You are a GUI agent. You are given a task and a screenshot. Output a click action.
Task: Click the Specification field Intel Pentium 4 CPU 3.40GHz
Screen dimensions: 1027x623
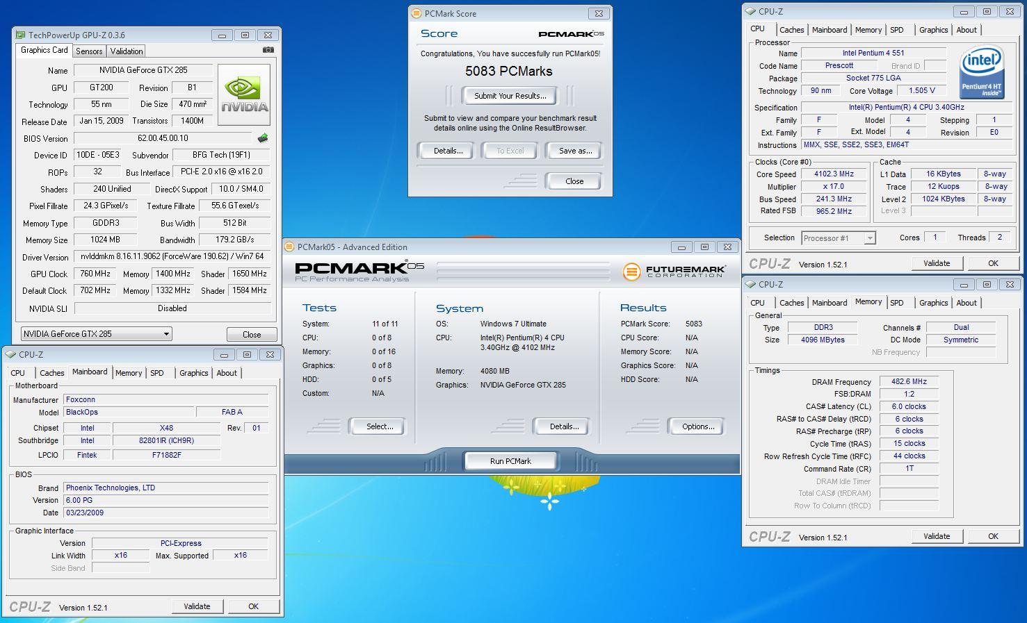point(906,108)
